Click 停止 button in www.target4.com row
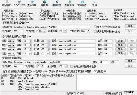This screenshot has height=95, width=137. click(x=132, y=53)
